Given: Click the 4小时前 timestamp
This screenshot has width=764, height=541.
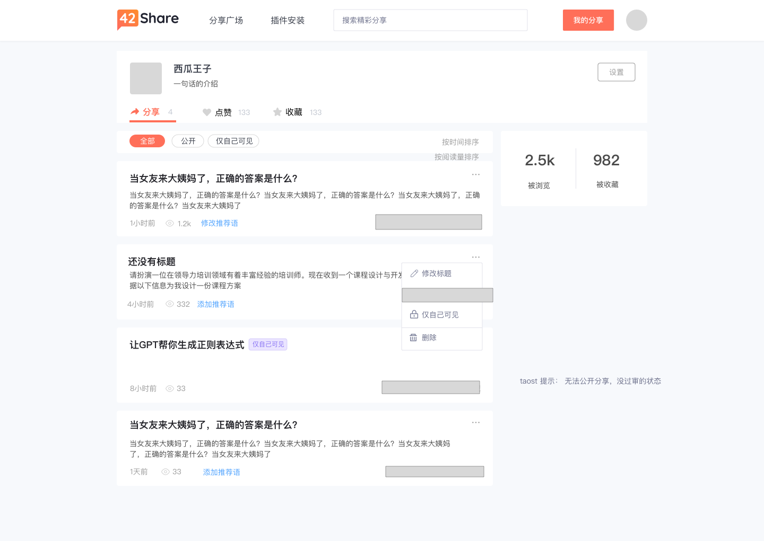Looking at the screenshot, I should click(x=141, y=304).
